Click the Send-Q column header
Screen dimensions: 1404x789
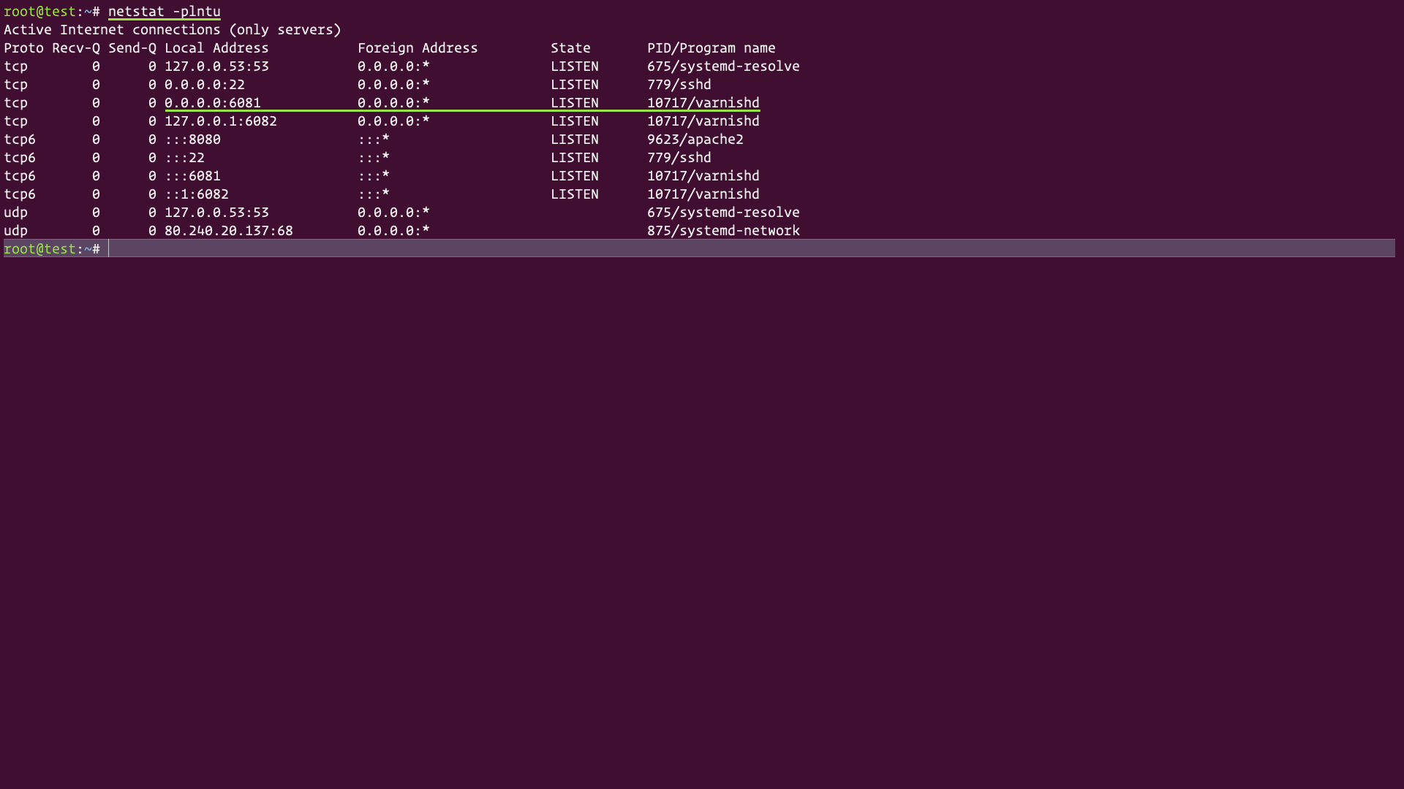132,48
